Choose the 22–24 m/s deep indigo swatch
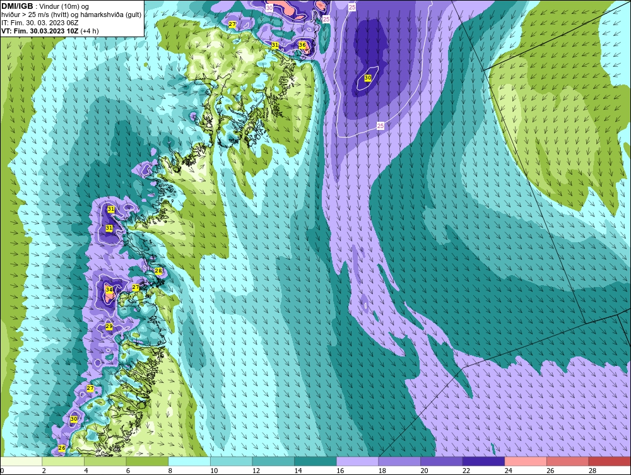This screenshot has height=475, width=631. tap(484, 461)
